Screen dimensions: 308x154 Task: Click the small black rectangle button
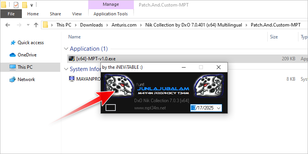pyautogui.click(x=110, y=108)
